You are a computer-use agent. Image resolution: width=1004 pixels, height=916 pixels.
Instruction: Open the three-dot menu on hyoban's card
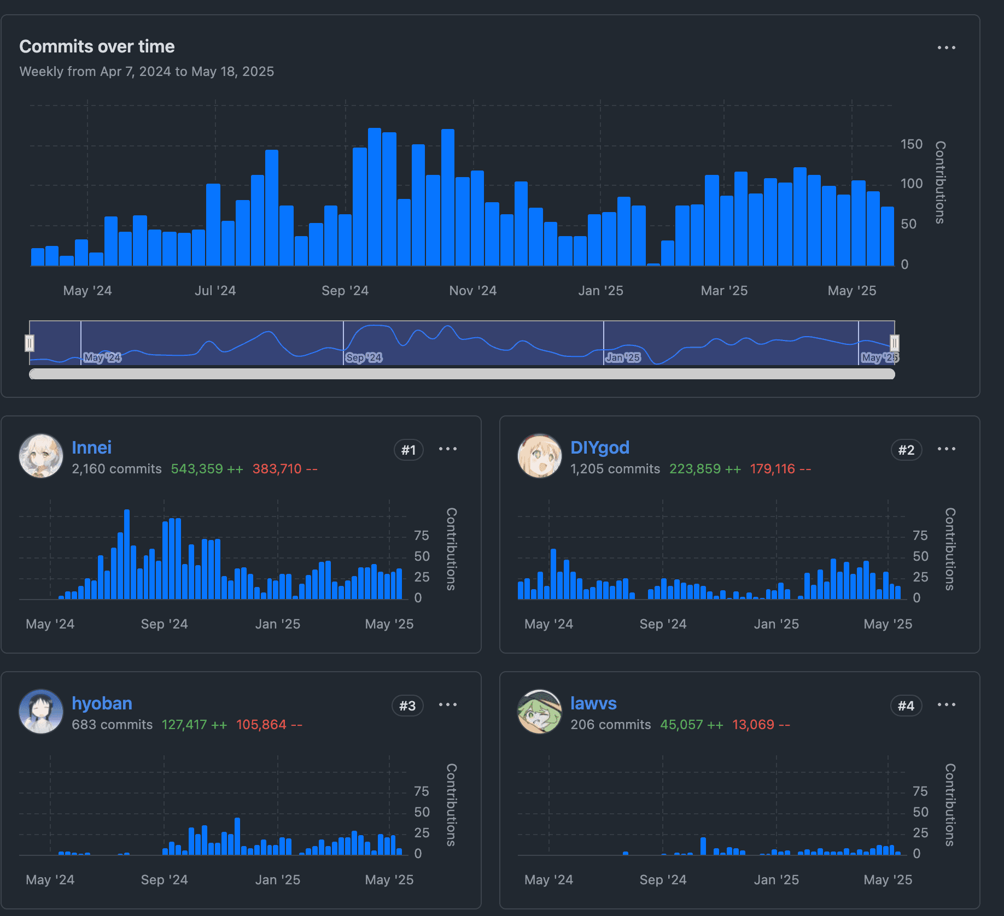coord(447,705)
